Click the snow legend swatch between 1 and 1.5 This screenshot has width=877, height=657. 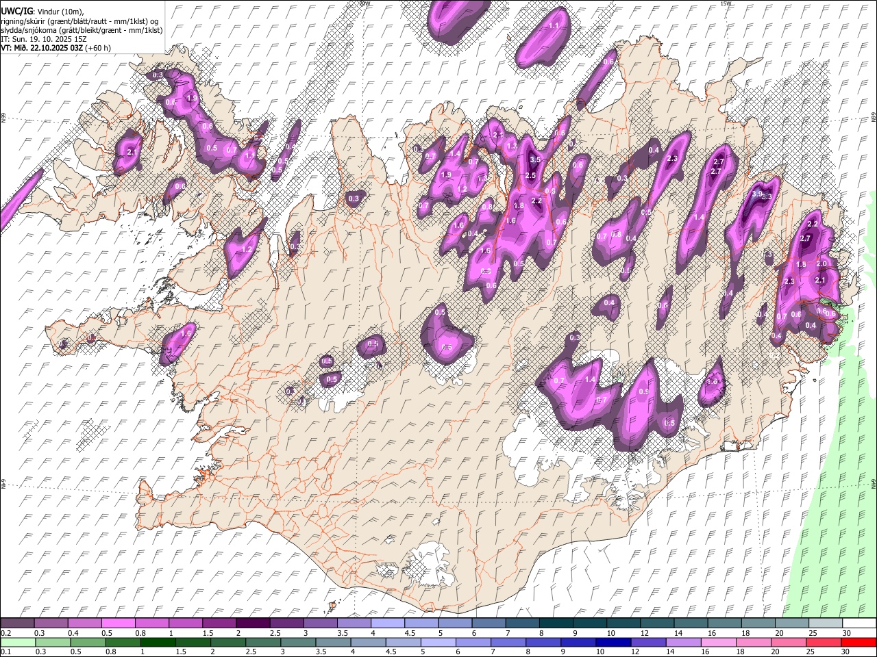[185, 623]
